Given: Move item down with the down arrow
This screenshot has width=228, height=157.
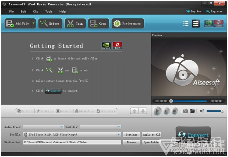Looking at the screenshot, I should (143, 111).
